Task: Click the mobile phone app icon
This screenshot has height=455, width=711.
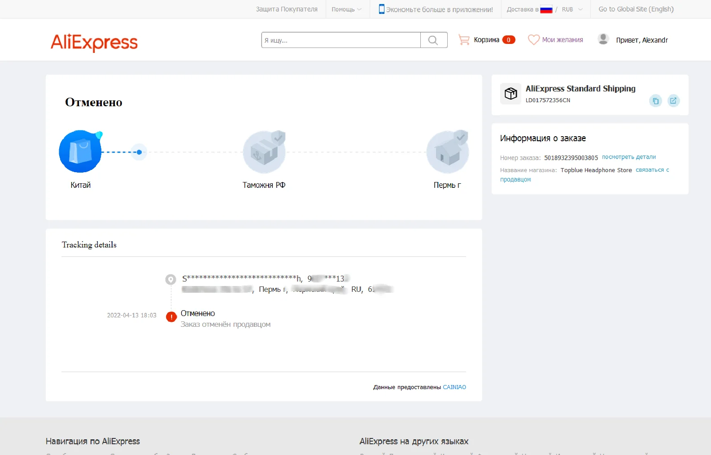Action: [x=381, y=9]
